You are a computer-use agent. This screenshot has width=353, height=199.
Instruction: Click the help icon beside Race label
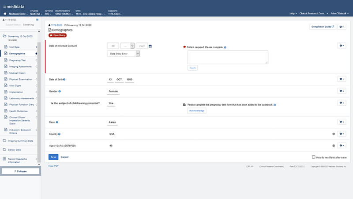point(57,122)
